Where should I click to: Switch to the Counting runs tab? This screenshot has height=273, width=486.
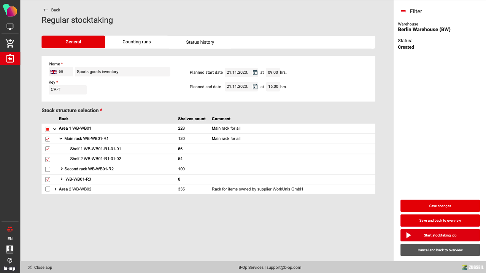[x=137, y=42]
